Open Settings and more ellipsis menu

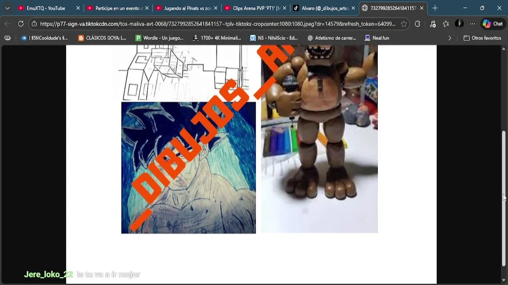472,24
